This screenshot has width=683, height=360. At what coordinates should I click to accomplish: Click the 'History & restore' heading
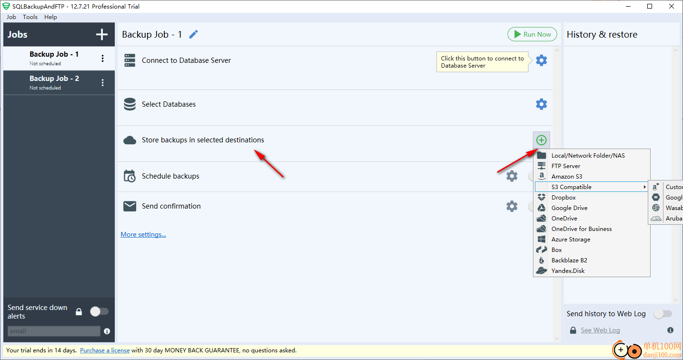coord(602,34)
